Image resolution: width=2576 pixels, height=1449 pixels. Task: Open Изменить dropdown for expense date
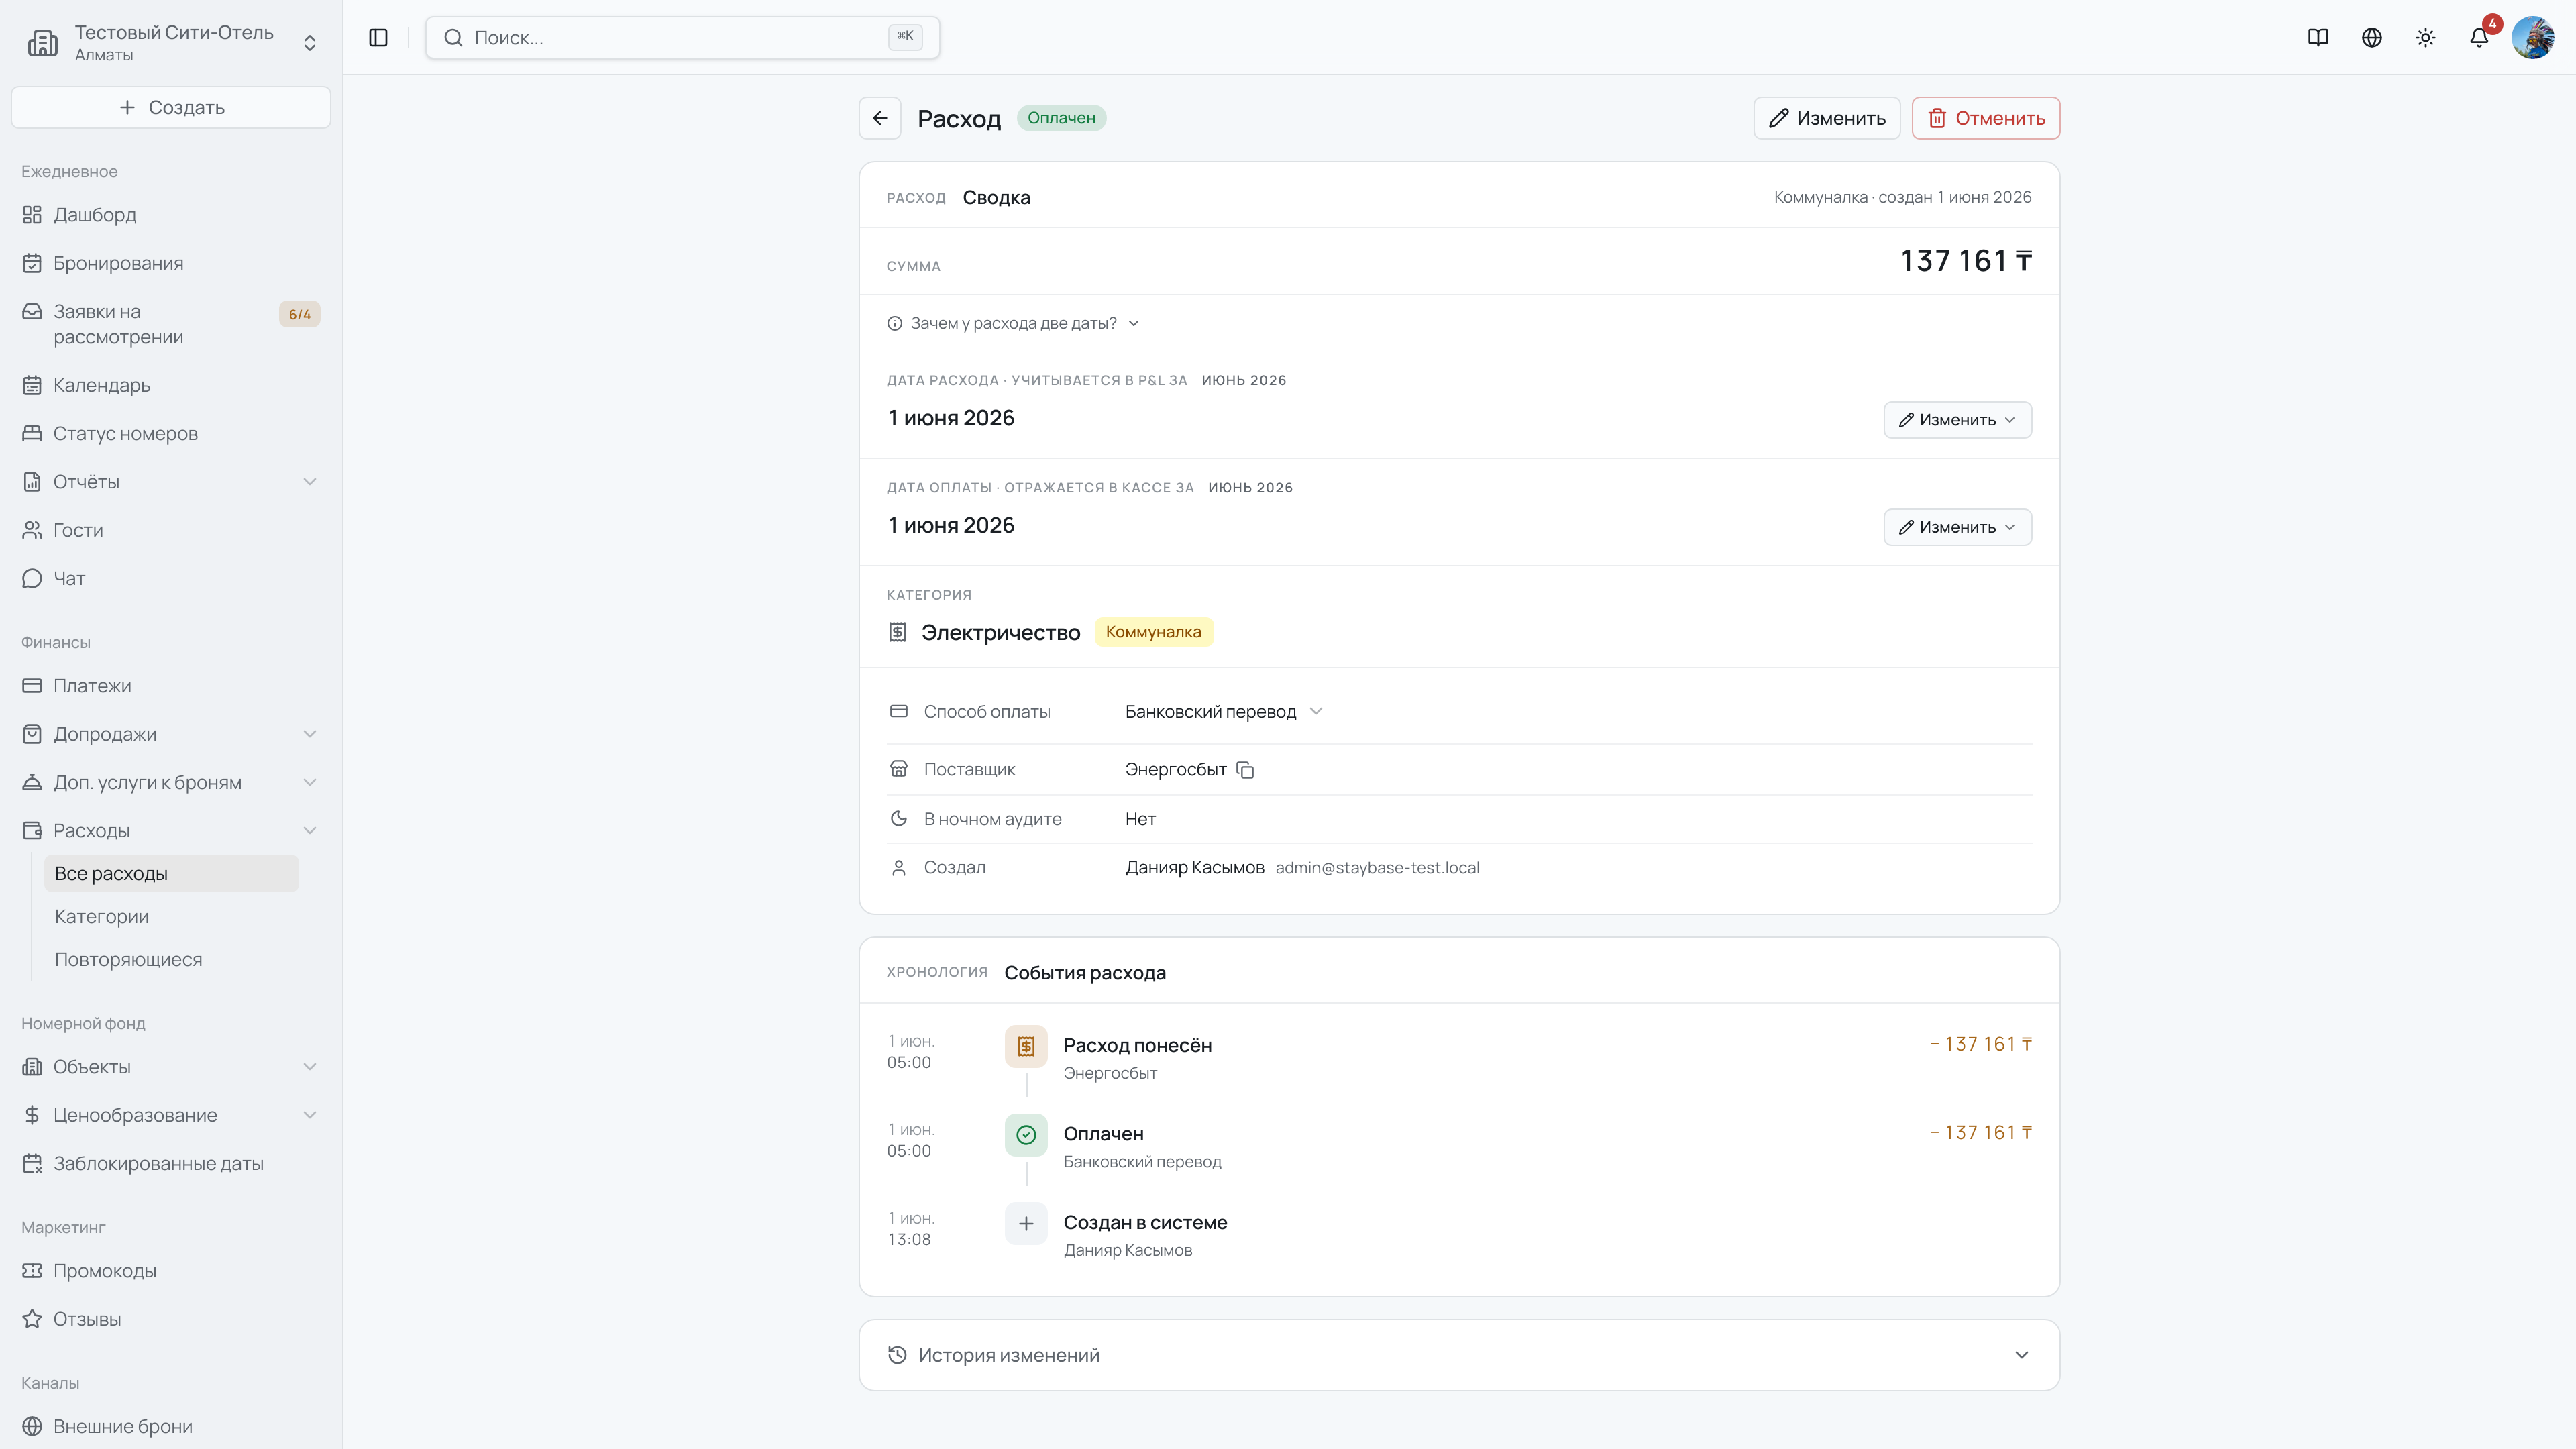(x=1957, y=419)
